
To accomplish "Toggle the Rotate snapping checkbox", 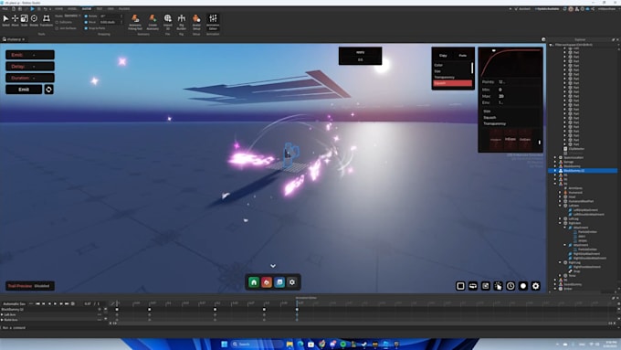I will pyautogui.click(x=86, y=16).
